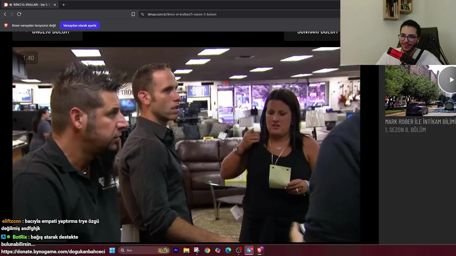The height and width of the screenshot is (256, 456).
Task: Open File Explorer from the taskbar
Action: 186,250
